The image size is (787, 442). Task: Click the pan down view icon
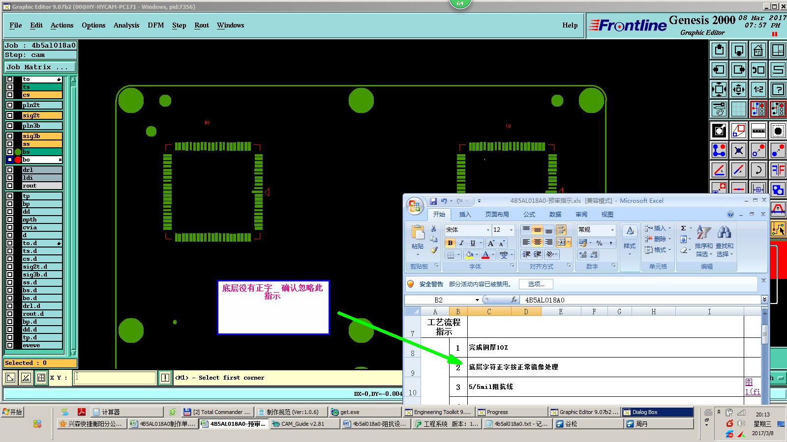coord(739,50)
